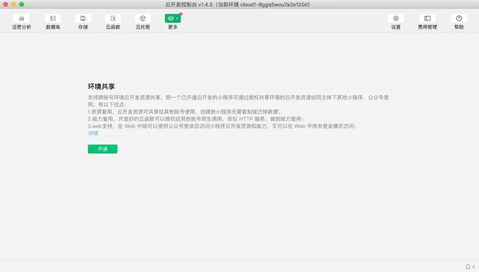Enter fullscreen with green window button
The width and height of the screenshot is (479, 272).
coord(21,4)
